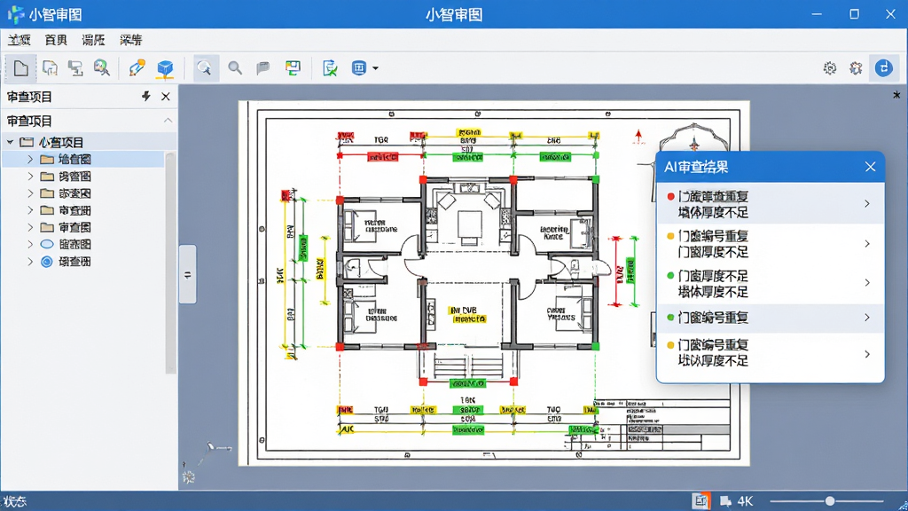Open the hierarchy structure tool icon
This screenshot has width=908, height=511.
click(75, 68)
